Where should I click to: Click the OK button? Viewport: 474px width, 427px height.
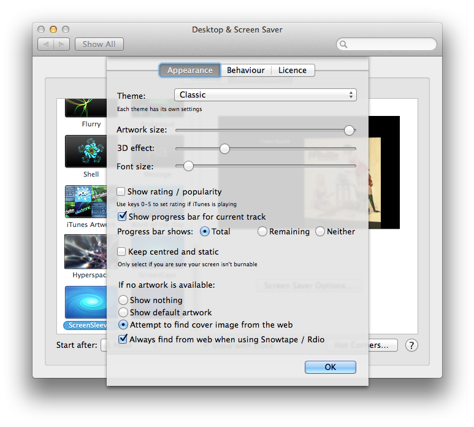330,367
